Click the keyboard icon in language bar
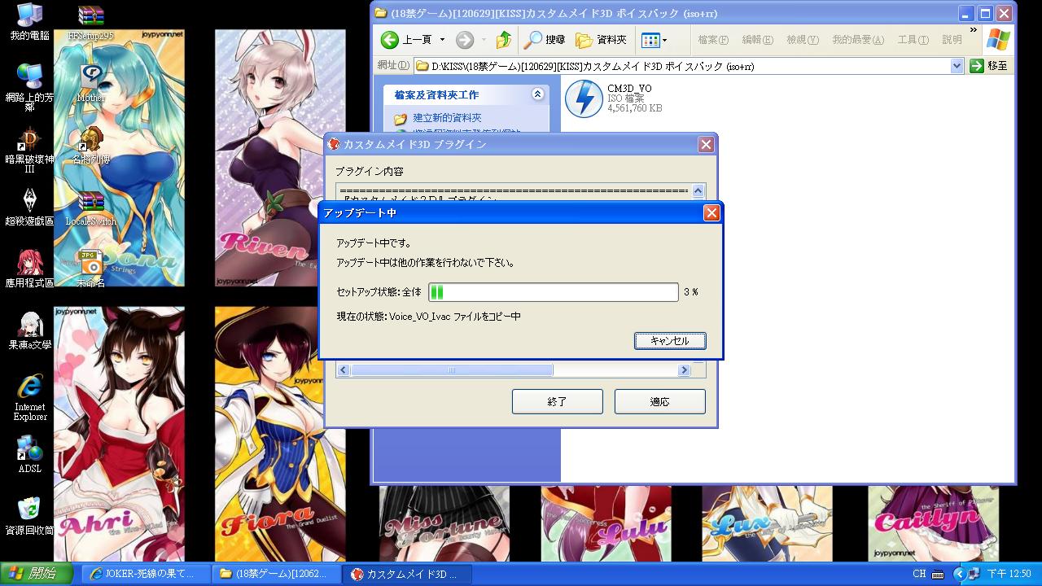The height and width of the screenshot is (586, 1042). tap(938, 574)
